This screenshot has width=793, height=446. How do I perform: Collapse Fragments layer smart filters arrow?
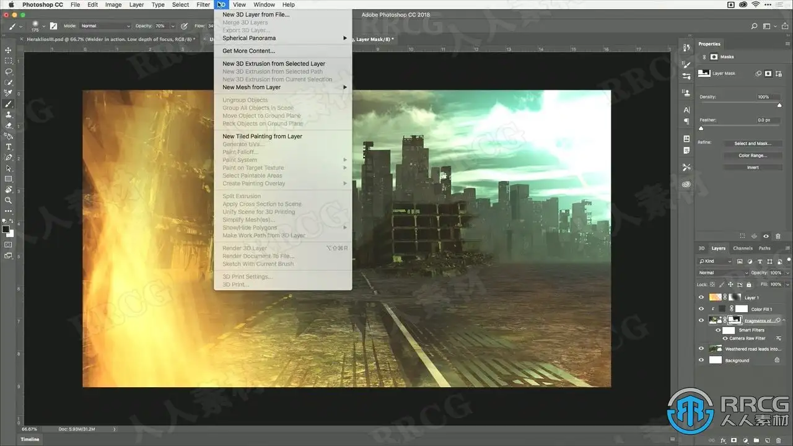[784, 320]
